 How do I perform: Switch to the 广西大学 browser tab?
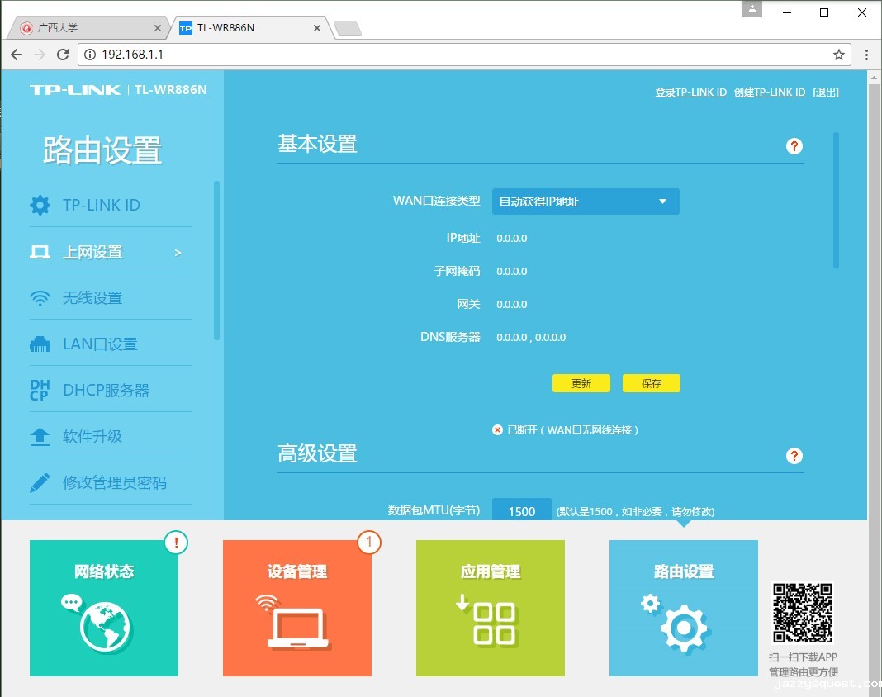click(91, 28)
